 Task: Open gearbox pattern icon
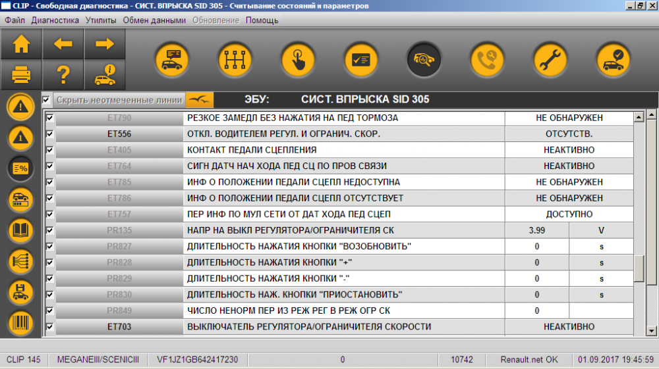(235, 60)
